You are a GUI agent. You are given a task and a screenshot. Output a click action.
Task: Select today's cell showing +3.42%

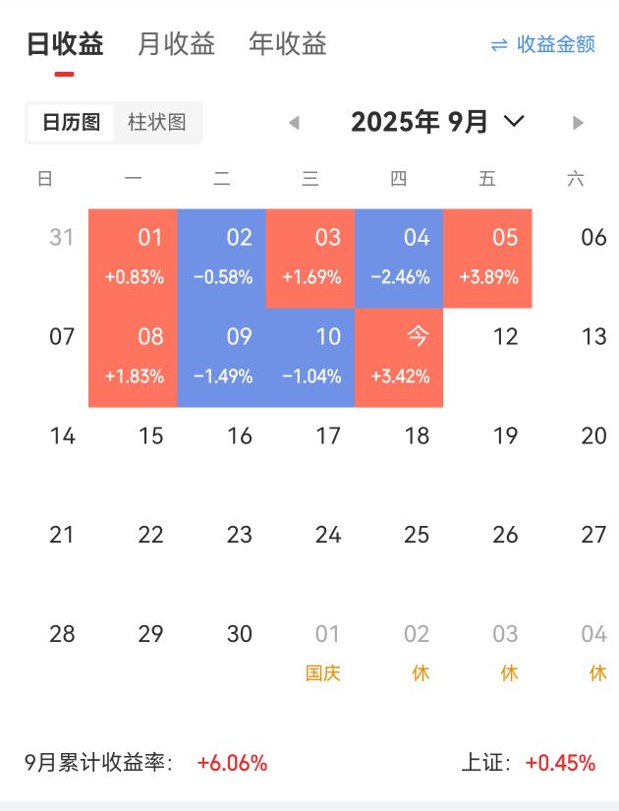pos(399,358)
